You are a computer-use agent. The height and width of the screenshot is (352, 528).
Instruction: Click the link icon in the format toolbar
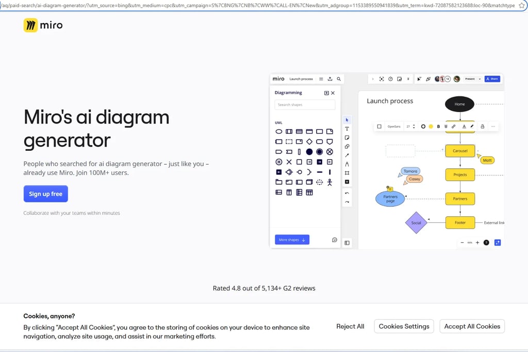[x=454, y=127]
